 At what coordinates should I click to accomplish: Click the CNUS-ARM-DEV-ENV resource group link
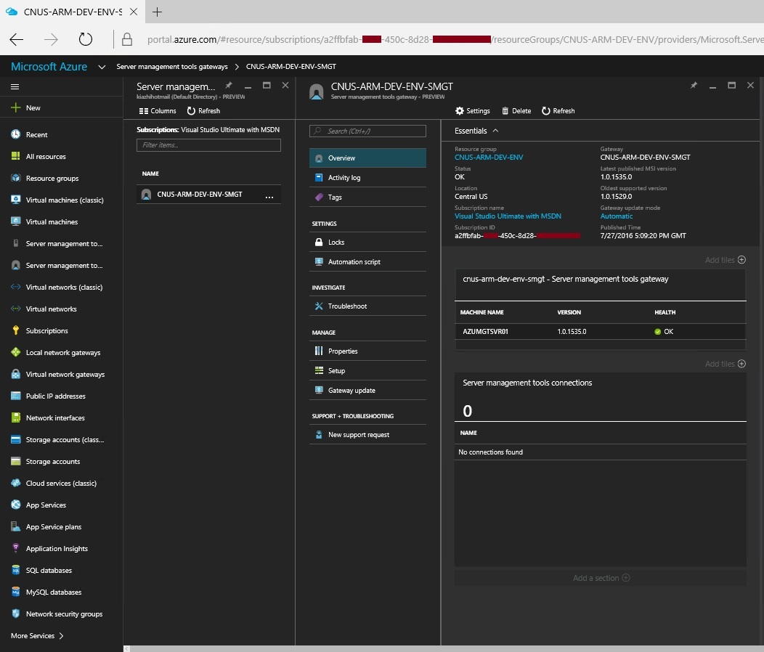point(489,158)
